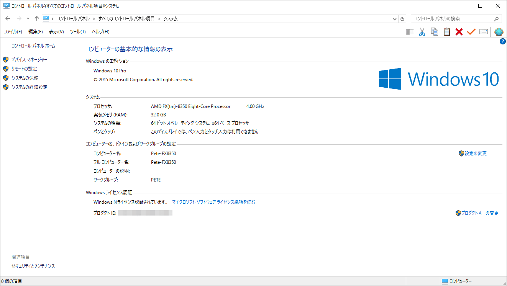Read マイクロソフト ソフトウェア ライセンス条項を読む link
The image size is (507, 286).
[213, 202]
